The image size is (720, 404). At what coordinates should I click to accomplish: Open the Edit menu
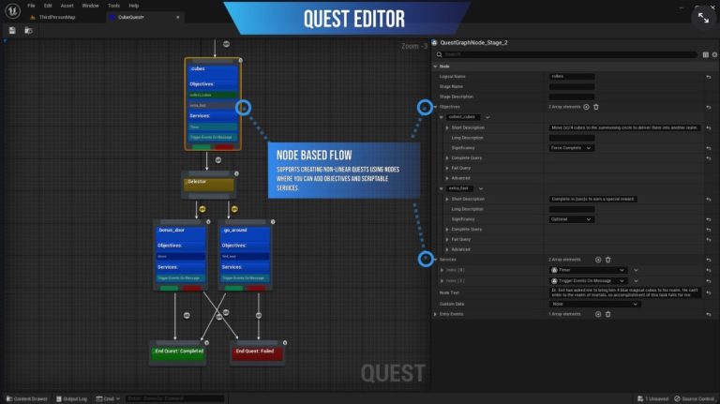point(48,6)
